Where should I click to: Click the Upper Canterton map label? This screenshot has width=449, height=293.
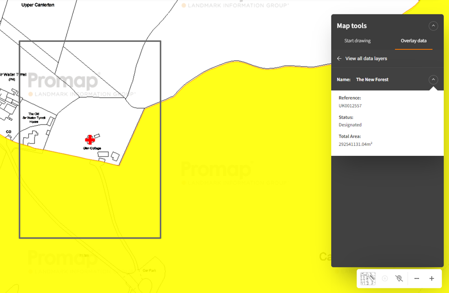click(38, 5)
